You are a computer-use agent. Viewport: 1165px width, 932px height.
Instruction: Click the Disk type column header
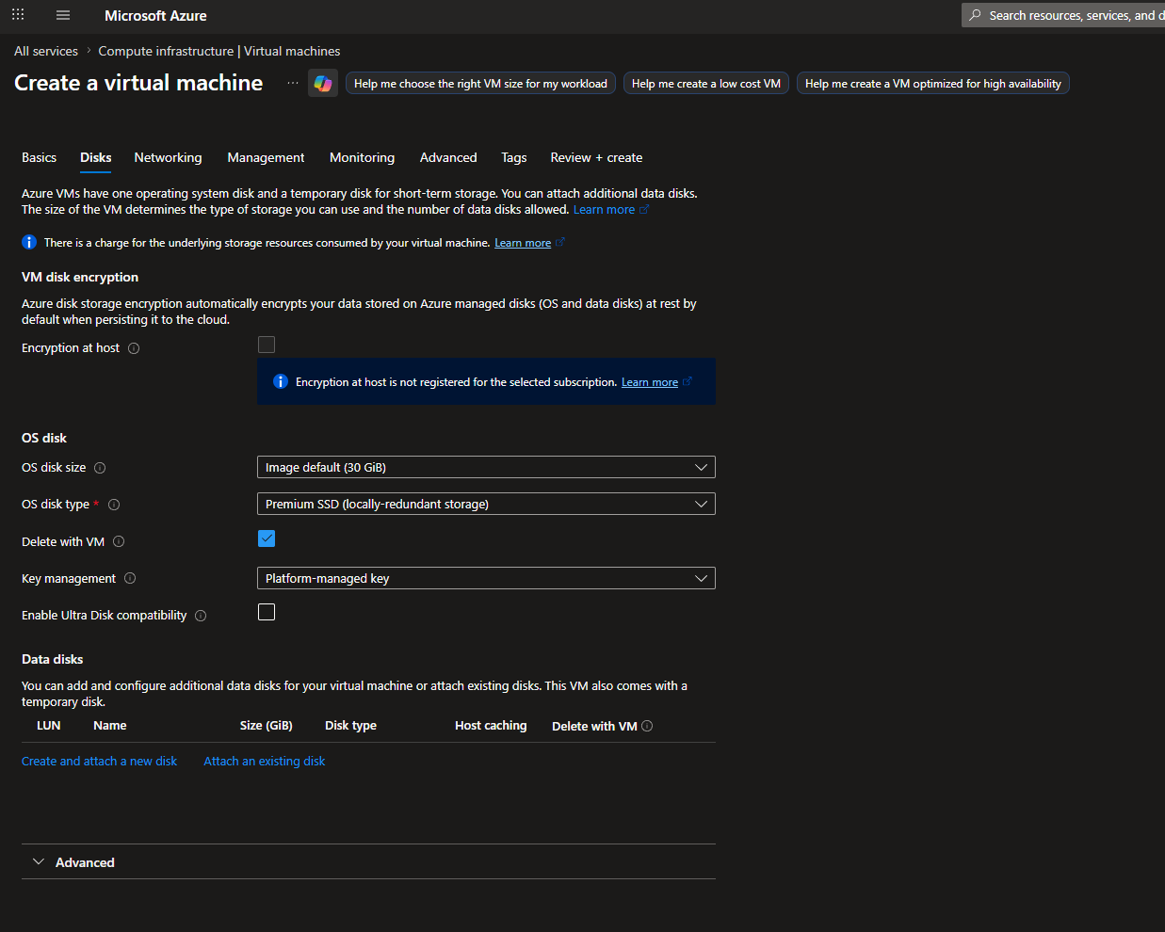pos(350,725)
